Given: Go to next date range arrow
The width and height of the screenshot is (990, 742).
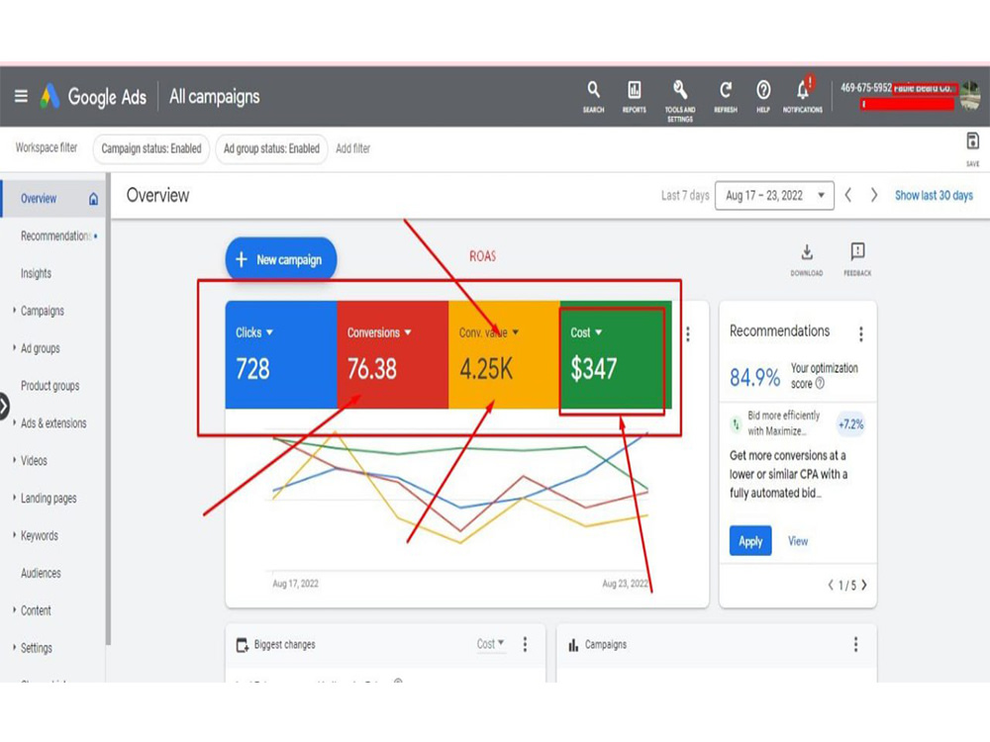Looking at the screenshot, I should click(x=874, y=196).
